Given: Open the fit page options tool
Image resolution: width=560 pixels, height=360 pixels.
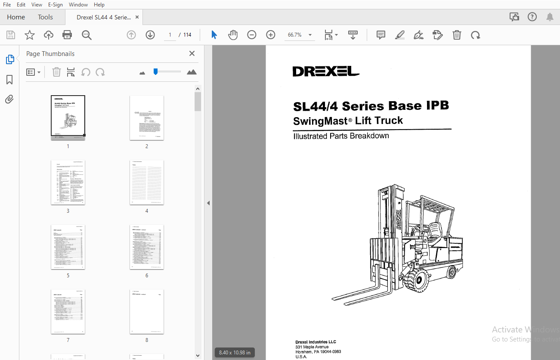Looking at the screenshot, I should click(331, 35).
